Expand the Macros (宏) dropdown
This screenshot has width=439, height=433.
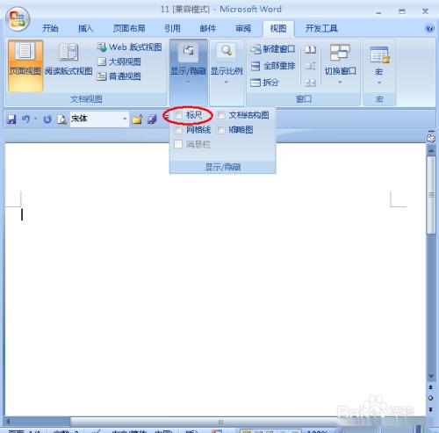tap(379, 64)
